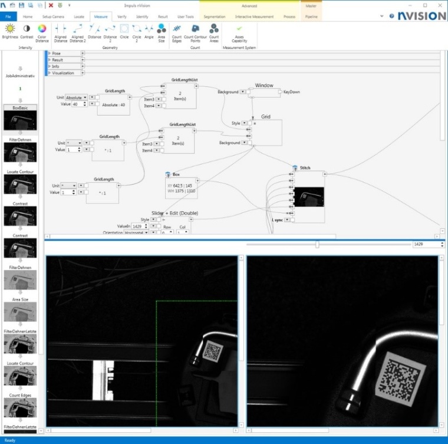Open the Unit Absolute dropdown
The height and width of the screenshot is (444, 448).
(x=77, y=97)
